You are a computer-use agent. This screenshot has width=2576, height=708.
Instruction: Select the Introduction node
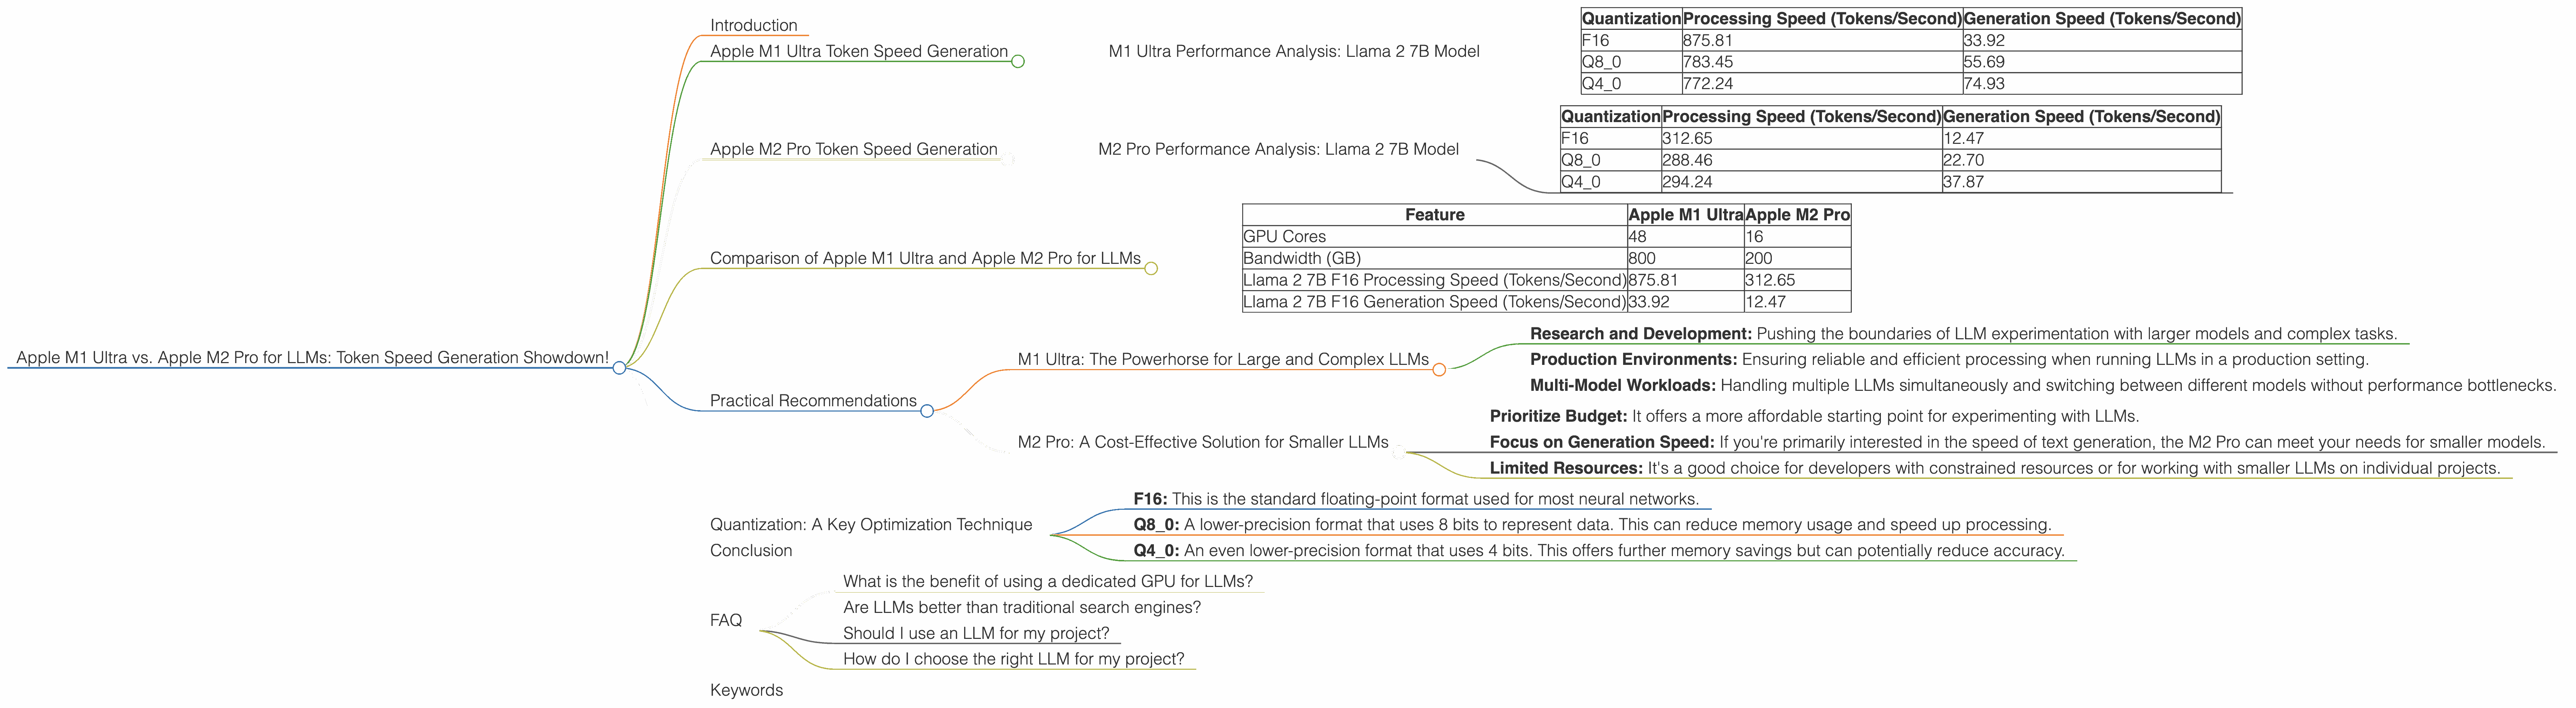[753, 25]
